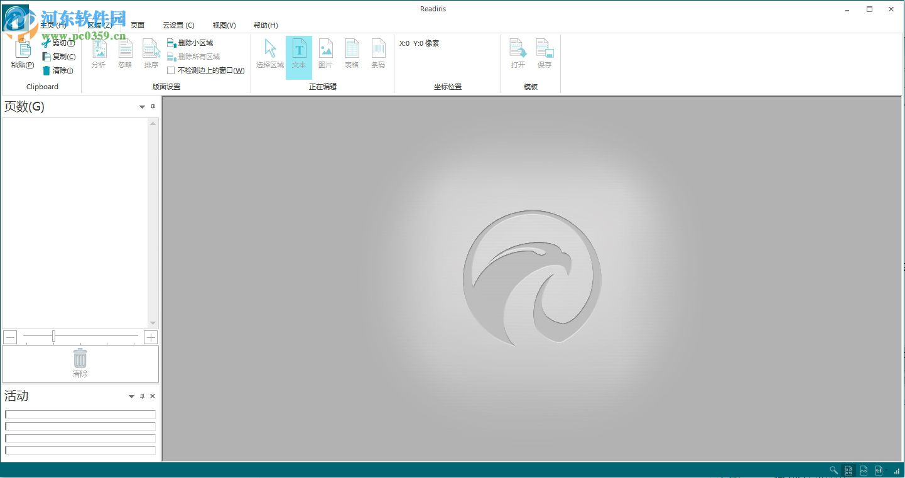Select the Cut (剪切) scissors command
905x478 pixels.
tap(58, 43)
